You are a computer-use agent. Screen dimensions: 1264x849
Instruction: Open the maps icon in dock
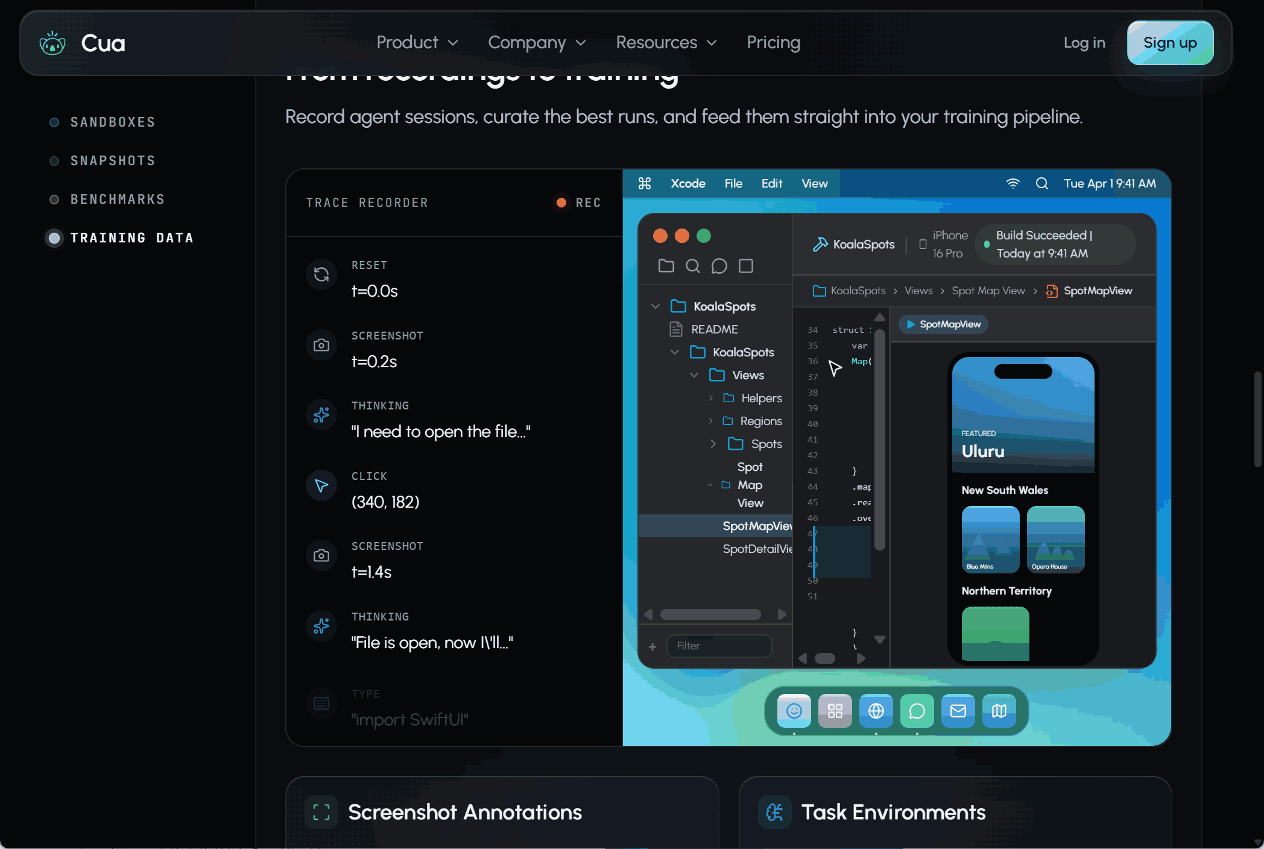point(999,711)
